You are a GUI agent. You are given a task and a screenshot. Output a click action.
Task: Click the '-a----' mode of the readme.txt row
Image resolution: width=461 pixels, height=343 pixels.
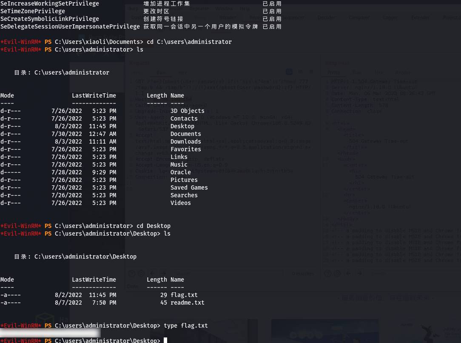(x=10, y=303)
